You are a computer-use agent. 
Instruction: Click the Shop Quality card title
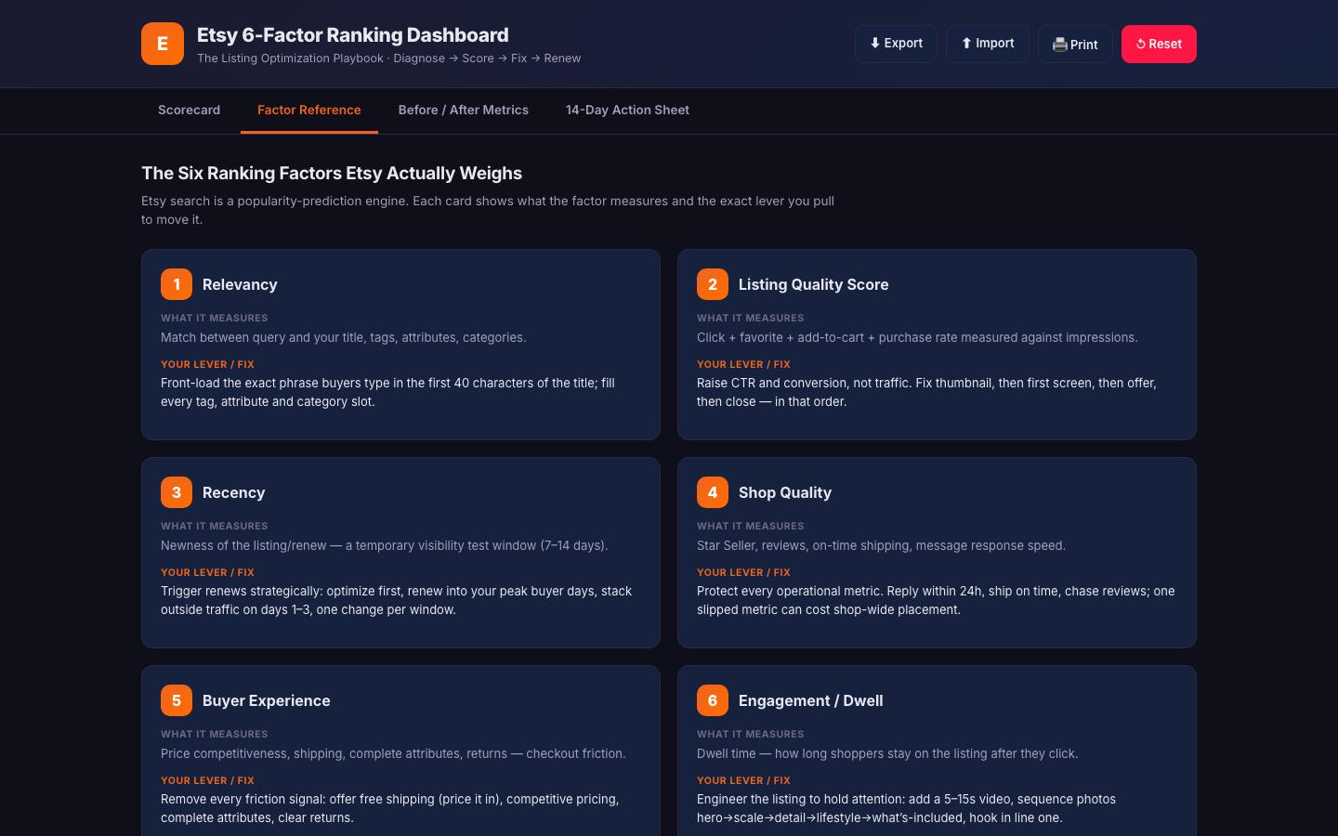785,492
